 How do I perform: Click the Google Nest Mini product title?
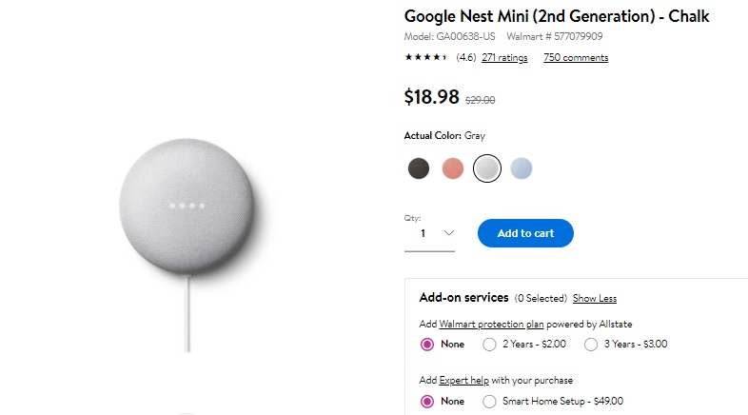[557, 16]
